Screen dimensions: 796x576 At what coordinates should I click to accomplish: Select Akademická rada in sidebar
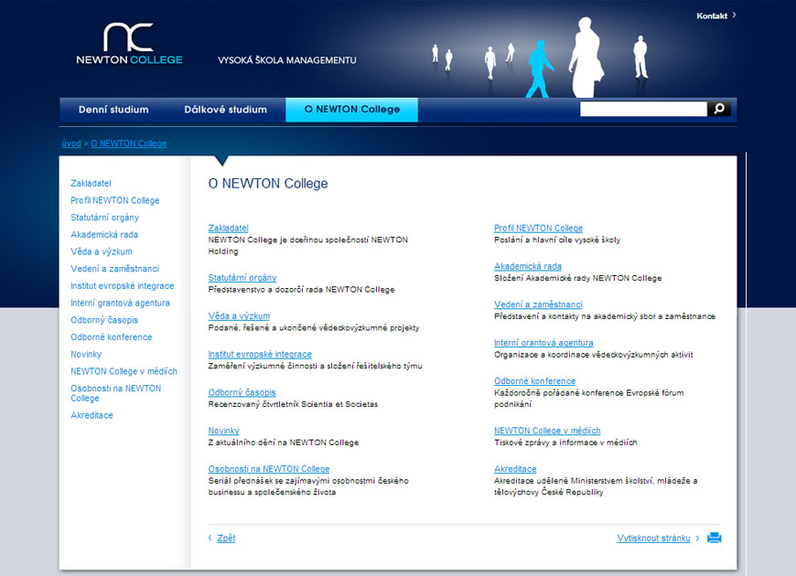click(104, 234)
